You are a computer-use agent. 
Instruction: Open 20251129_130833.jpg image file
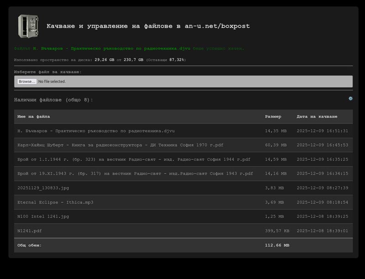point(43,188)
